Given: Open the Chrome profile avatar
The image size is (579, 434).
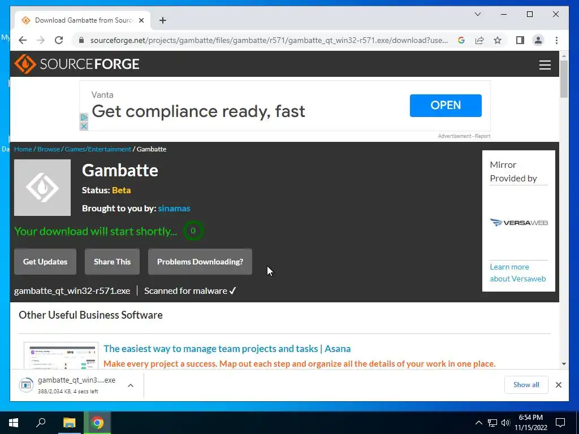Looking at the screenshot, I should 538,40.
